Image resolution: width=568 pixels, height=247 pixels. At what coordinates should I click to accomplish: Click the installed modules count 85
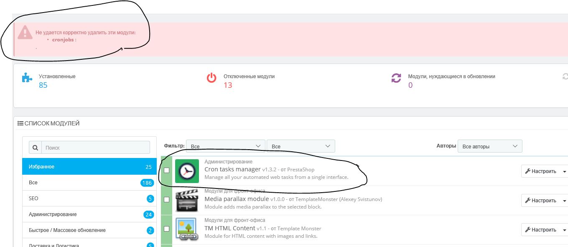click(43, 85)
